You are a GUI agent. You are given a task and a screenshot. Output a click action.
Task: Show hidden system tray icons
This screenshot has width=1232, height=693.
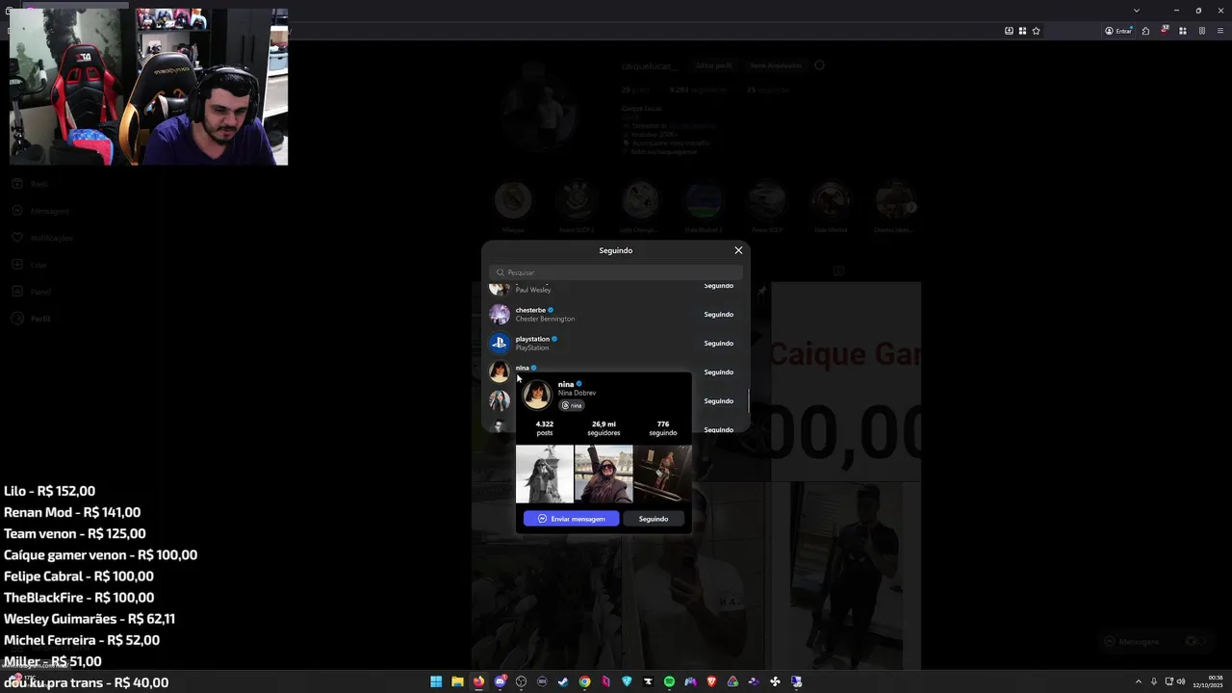tap(1139, 681)
